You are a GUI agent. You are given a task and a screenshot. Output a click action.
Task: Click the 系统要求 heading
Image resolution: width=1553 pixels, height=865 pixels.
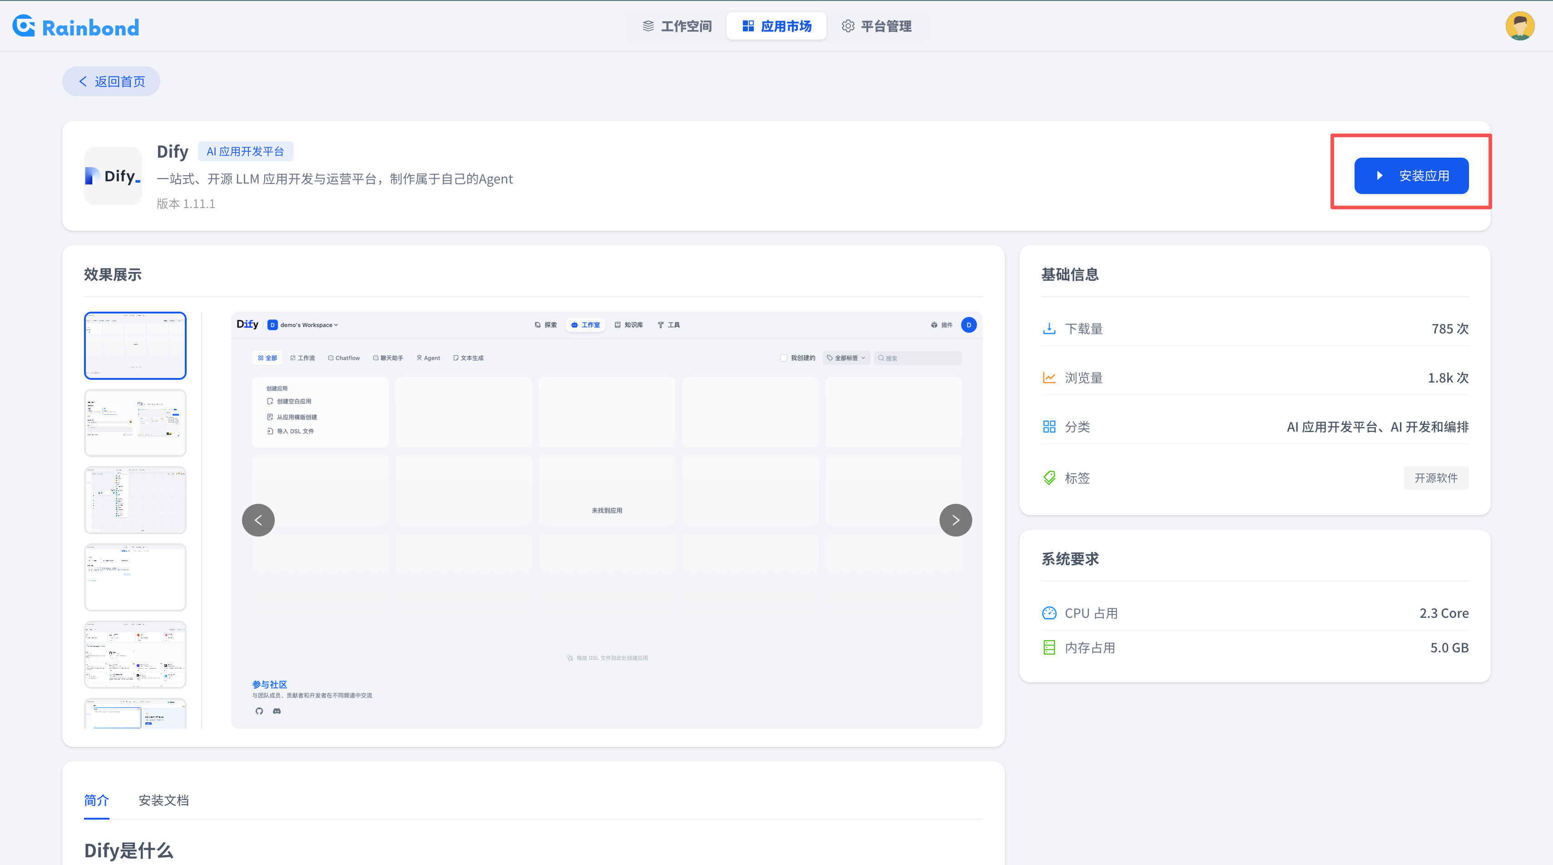tap(1070, 559)
